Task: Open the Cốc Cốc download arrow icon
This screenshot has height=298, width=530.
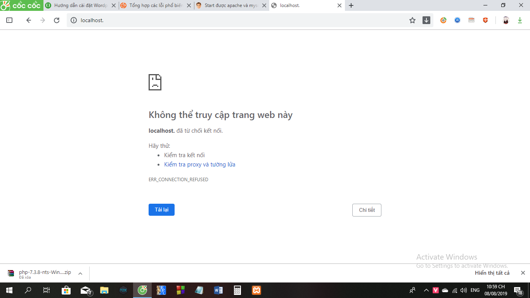Action: (x=426, y=21)
